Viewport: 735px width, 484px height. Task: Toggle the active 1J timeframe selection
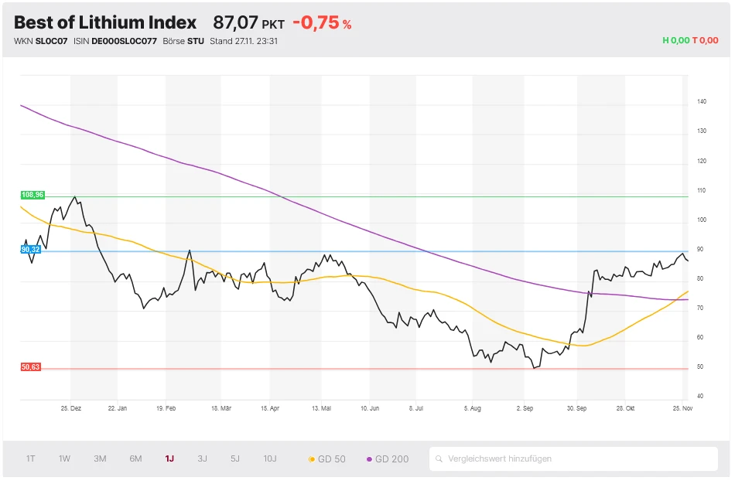tap(169, 458)
